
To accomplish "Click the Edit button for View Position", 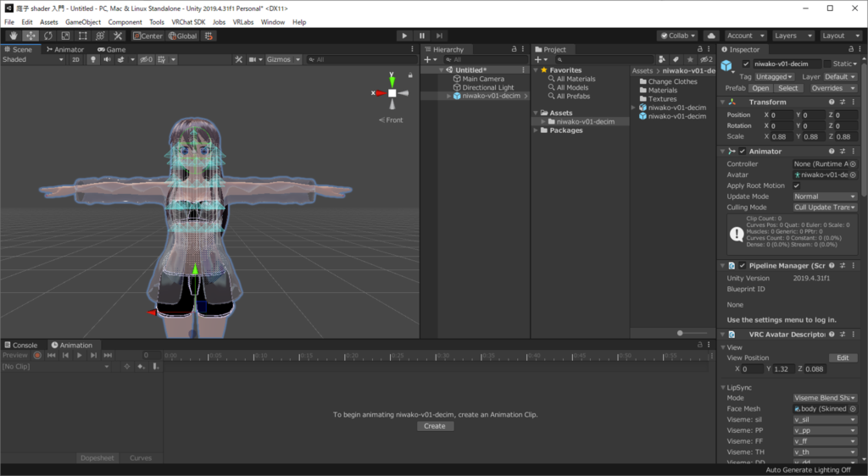I will (843, 358).
